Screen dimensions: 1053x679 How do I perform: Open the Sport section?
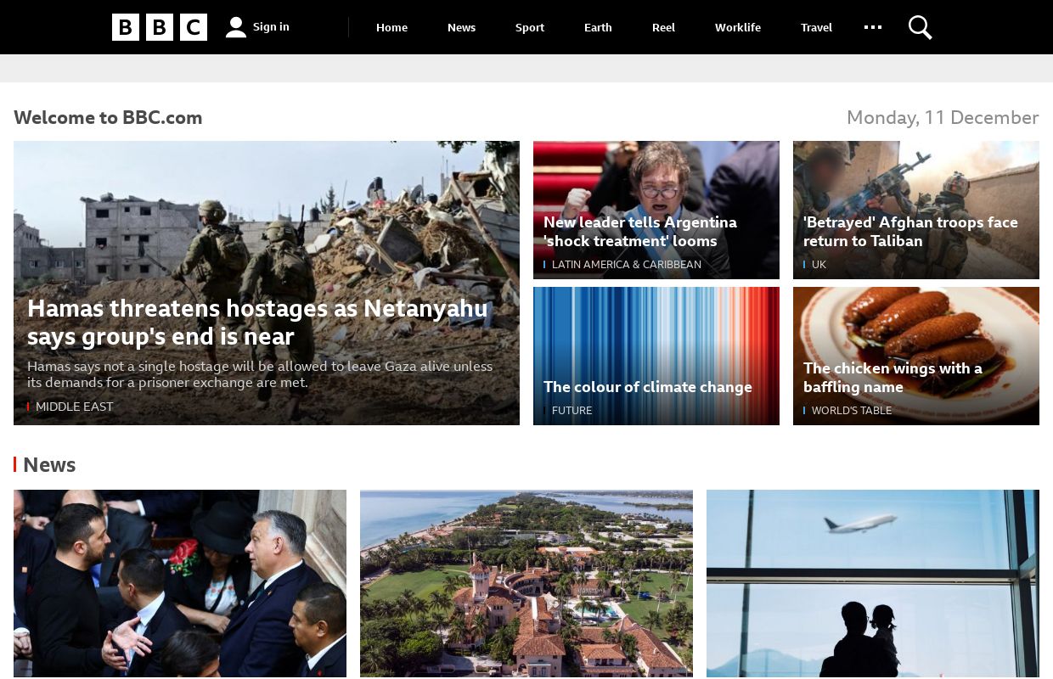(530, 27)
